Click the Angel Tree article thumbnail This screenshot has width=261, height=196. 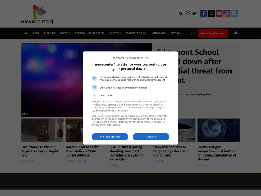42,130
